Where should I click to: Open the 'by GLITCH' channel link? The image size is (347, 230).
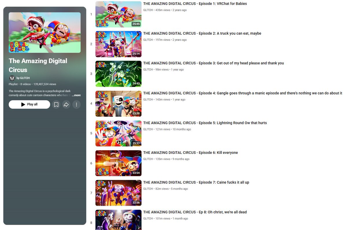click(23, 78)
